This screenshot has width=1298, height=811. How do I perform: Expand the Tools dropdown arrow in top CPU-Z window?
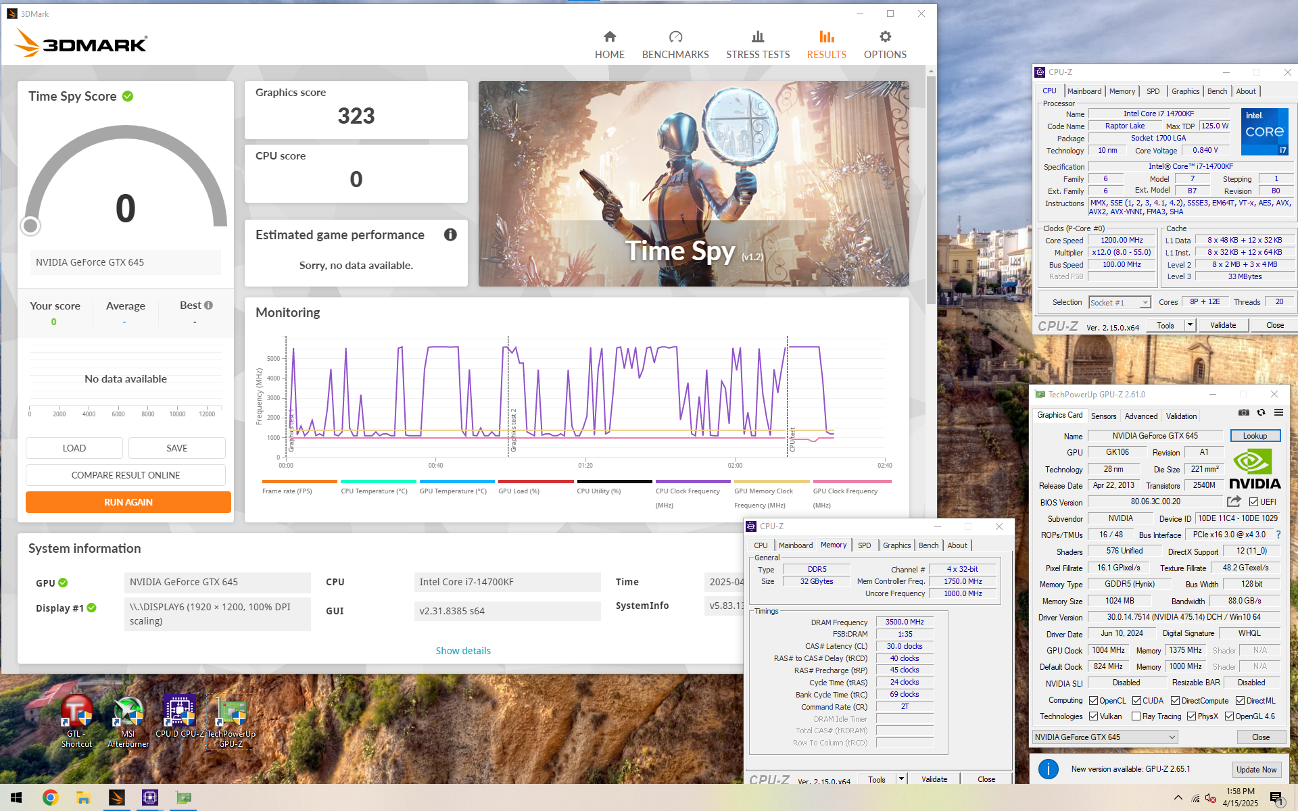(1190, 325)
